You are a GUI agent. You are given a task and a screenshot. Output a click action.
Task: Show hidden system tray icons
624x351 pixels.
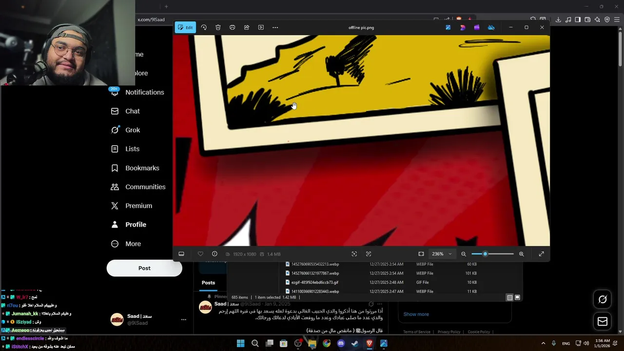point(543,343)
